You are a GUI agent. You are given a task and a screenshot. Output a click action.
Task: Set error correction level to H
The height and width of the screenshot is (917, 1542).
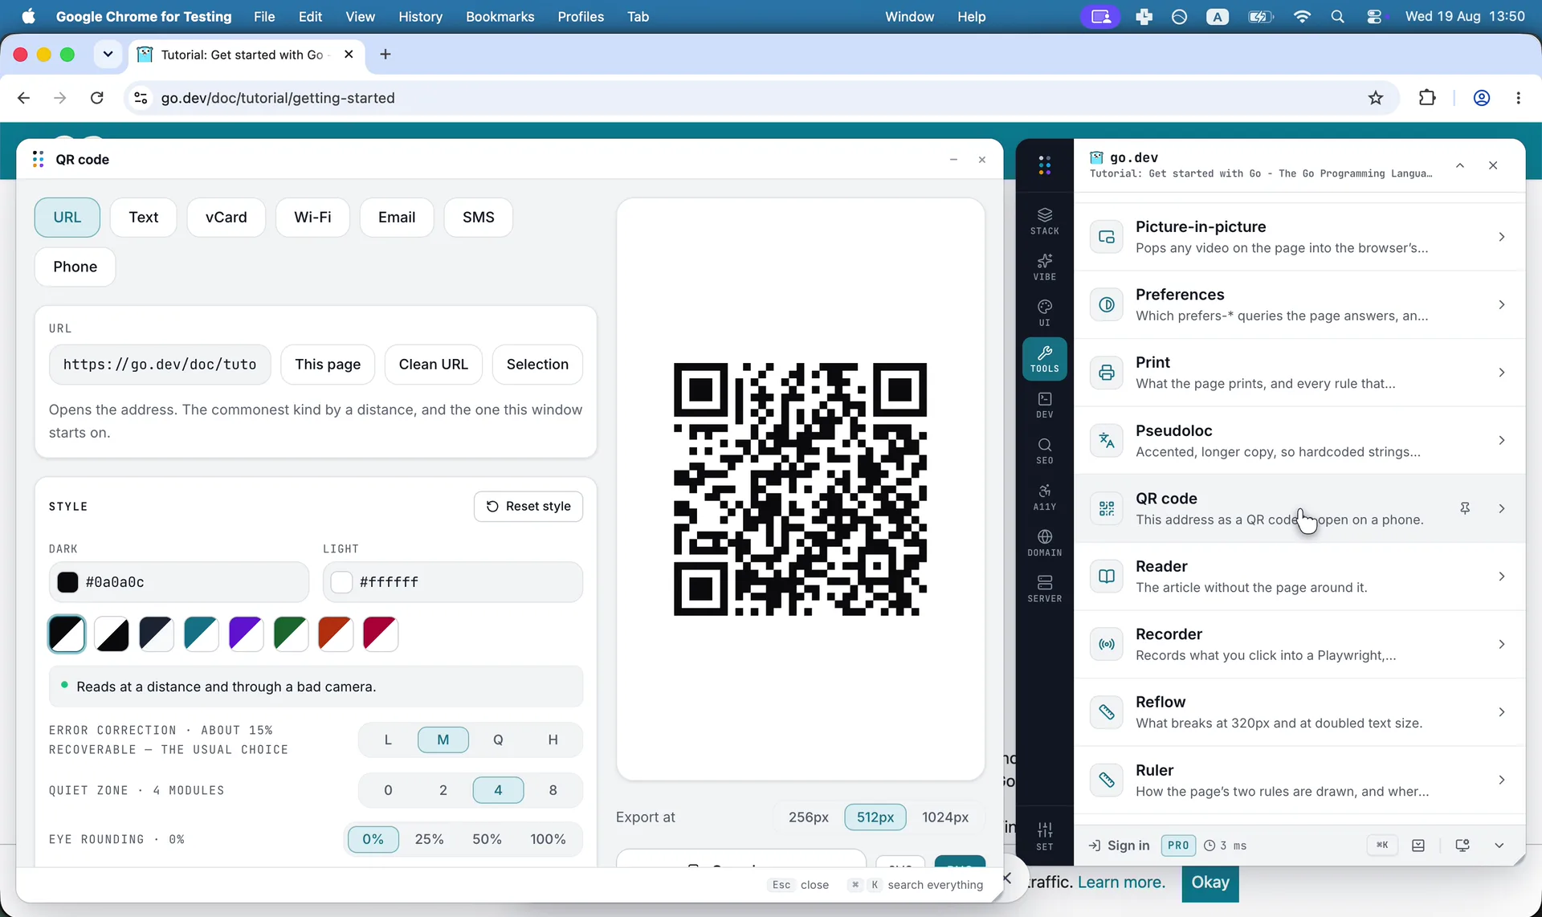[553, 740]
